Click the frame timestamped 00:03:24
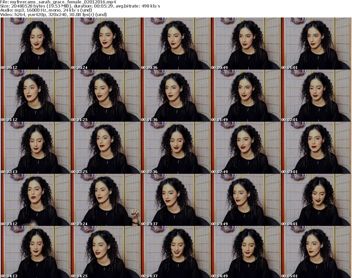Image resolution: width=352 pixels, height=278 pixels. click(106, 200)
